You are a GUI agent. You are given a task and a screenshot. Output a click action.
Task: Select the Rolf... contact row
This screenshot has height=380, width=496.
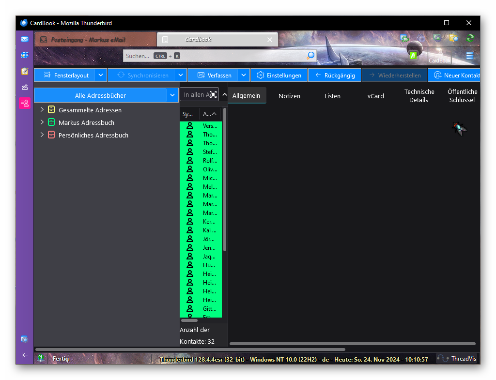pos(201,161)
